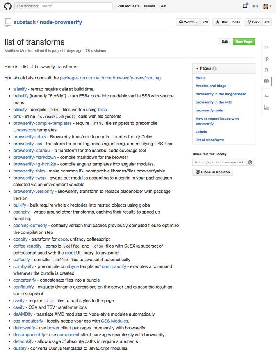Open the commandify link

[x=114, y=266]
